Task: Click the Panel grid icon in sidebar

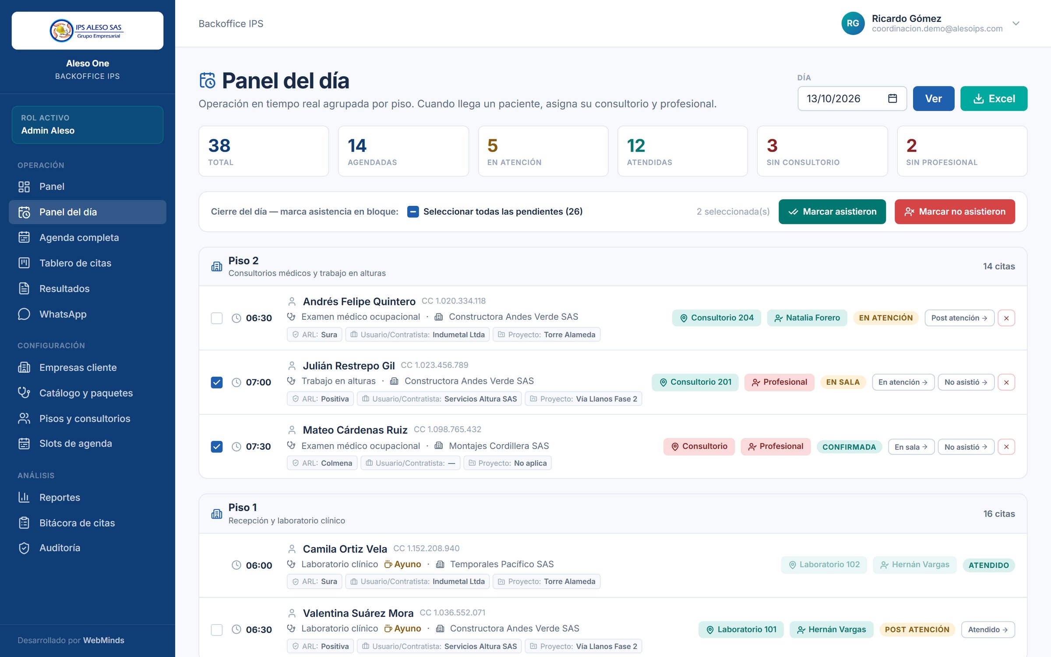Action: 24,187
